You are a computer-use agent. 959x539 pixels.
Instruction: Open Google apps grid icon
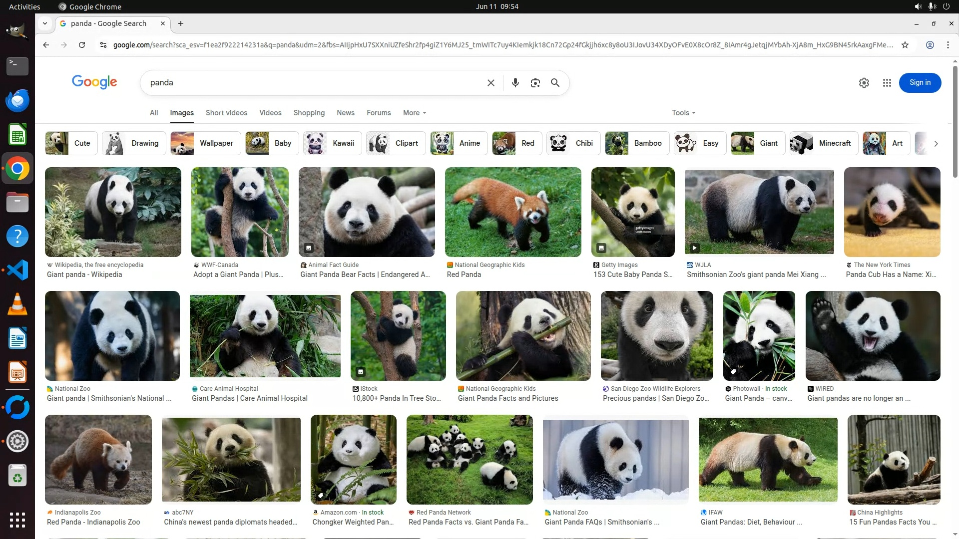(x=887, y=83)
